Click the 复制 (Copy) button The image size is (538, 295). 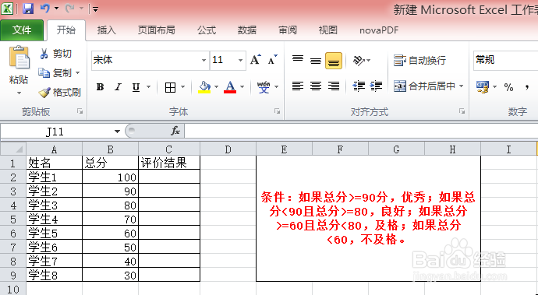55,72
